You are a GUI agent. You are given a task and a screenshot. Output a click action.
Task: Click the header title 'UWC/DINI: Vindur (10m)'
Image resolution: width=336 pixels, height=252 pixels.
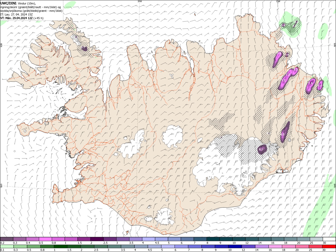point(18,3)
